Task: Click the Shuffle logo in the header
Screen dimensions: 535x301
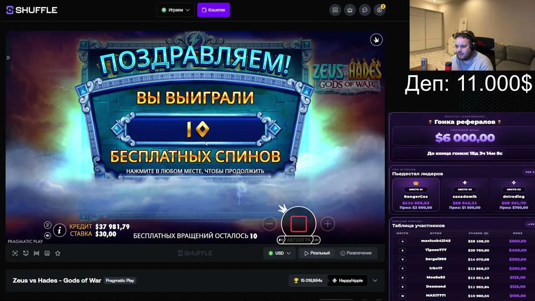Action: [32, 10]
